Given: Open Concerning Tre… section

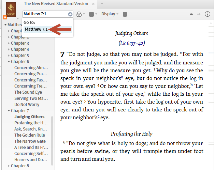Looking at the screenshot, I should (31, 86).
